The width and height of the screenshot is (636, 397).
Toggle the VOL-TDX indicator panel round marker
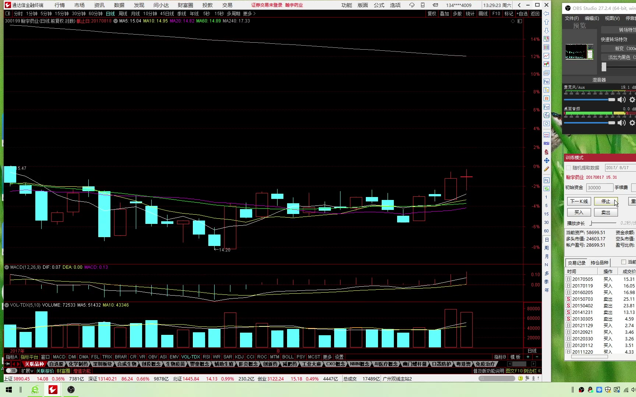[x=7, y=305]
